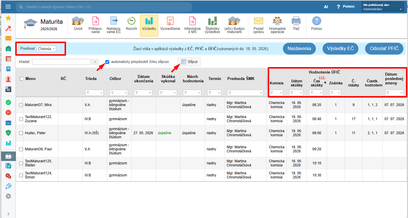Check the row checkbox for Maturant37, Mira
Image resolution: width=408 pixels, height=218 pixels.
21,105
